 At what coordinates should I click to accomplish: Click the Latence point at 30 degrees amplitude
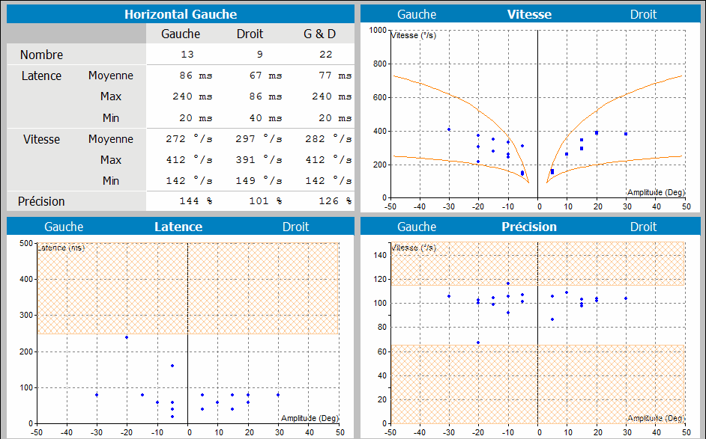click(278, 395)
